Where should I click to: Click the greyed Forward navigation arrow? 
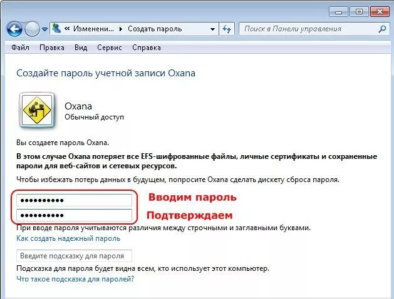point(32,29)
